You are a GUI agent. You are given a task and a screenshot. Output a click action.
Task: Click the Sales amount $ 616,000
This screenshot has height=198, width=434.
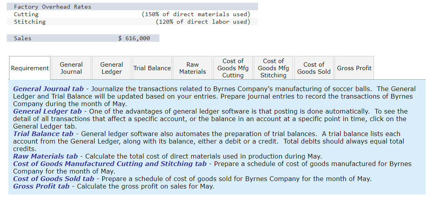tap(134, 38)
